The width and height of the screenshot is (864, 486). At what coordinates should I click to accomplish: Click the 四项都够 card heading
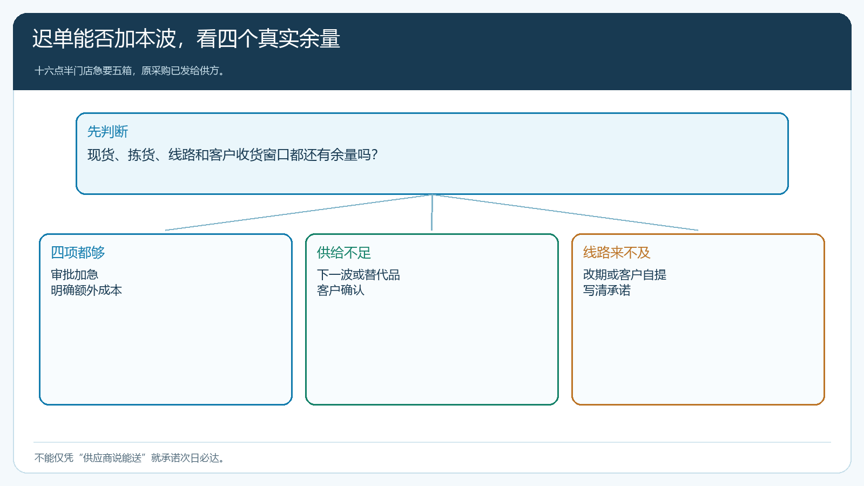pos(78,253)
